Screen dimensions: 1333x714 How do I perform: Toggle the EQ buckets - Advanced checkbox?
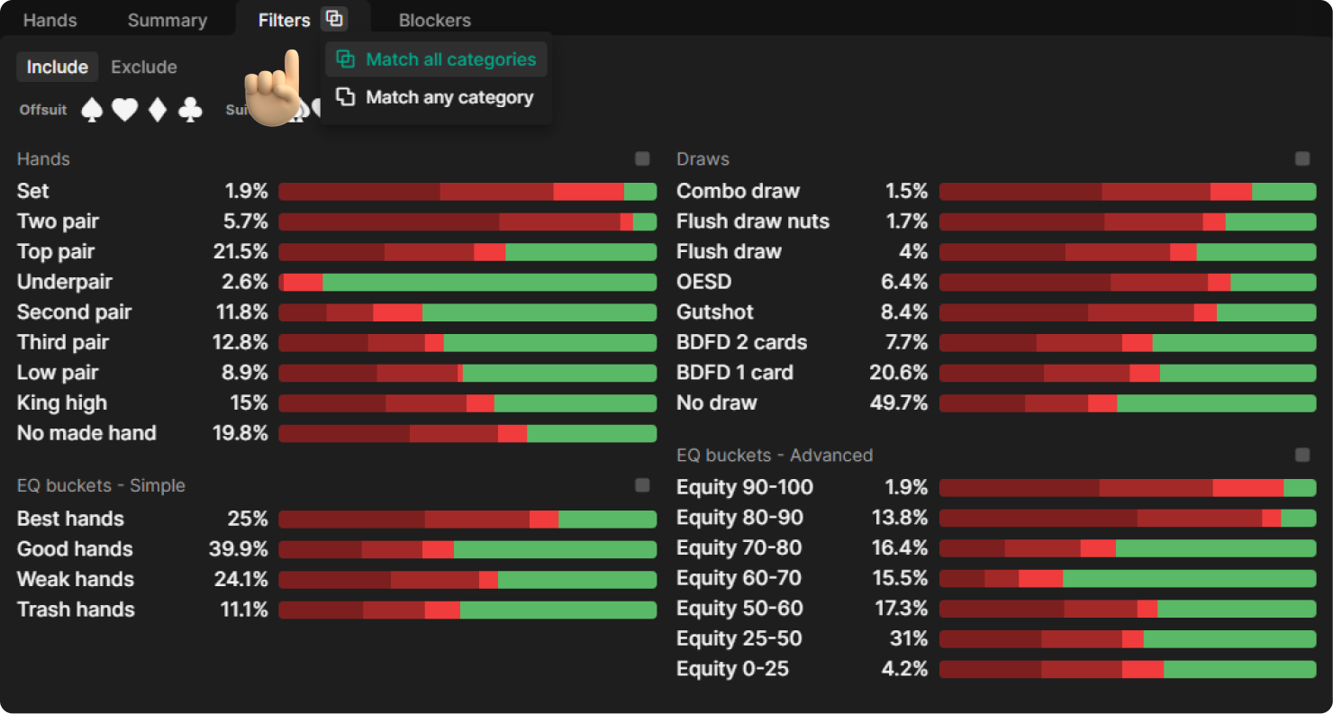point(1302,456)
